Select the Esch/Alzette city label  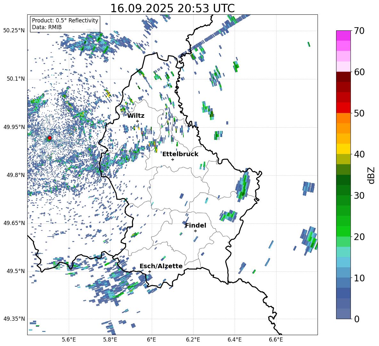(x=161, y=266)
